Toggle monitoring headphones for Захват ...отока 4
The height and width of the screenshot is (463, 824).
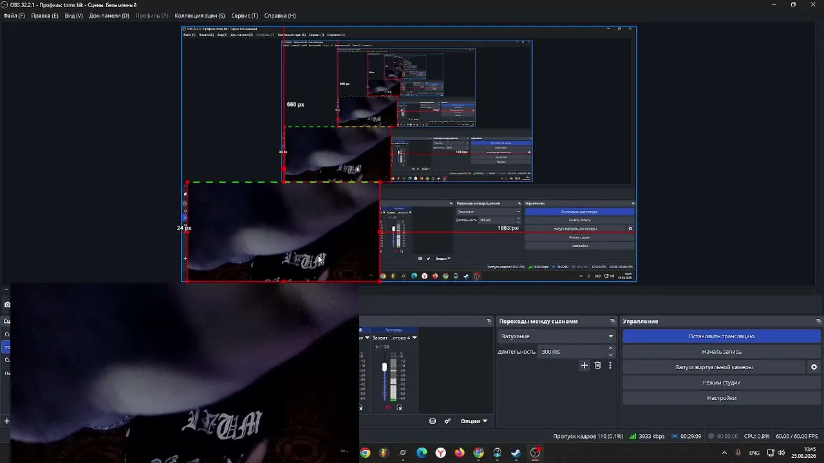pos(399,408)
